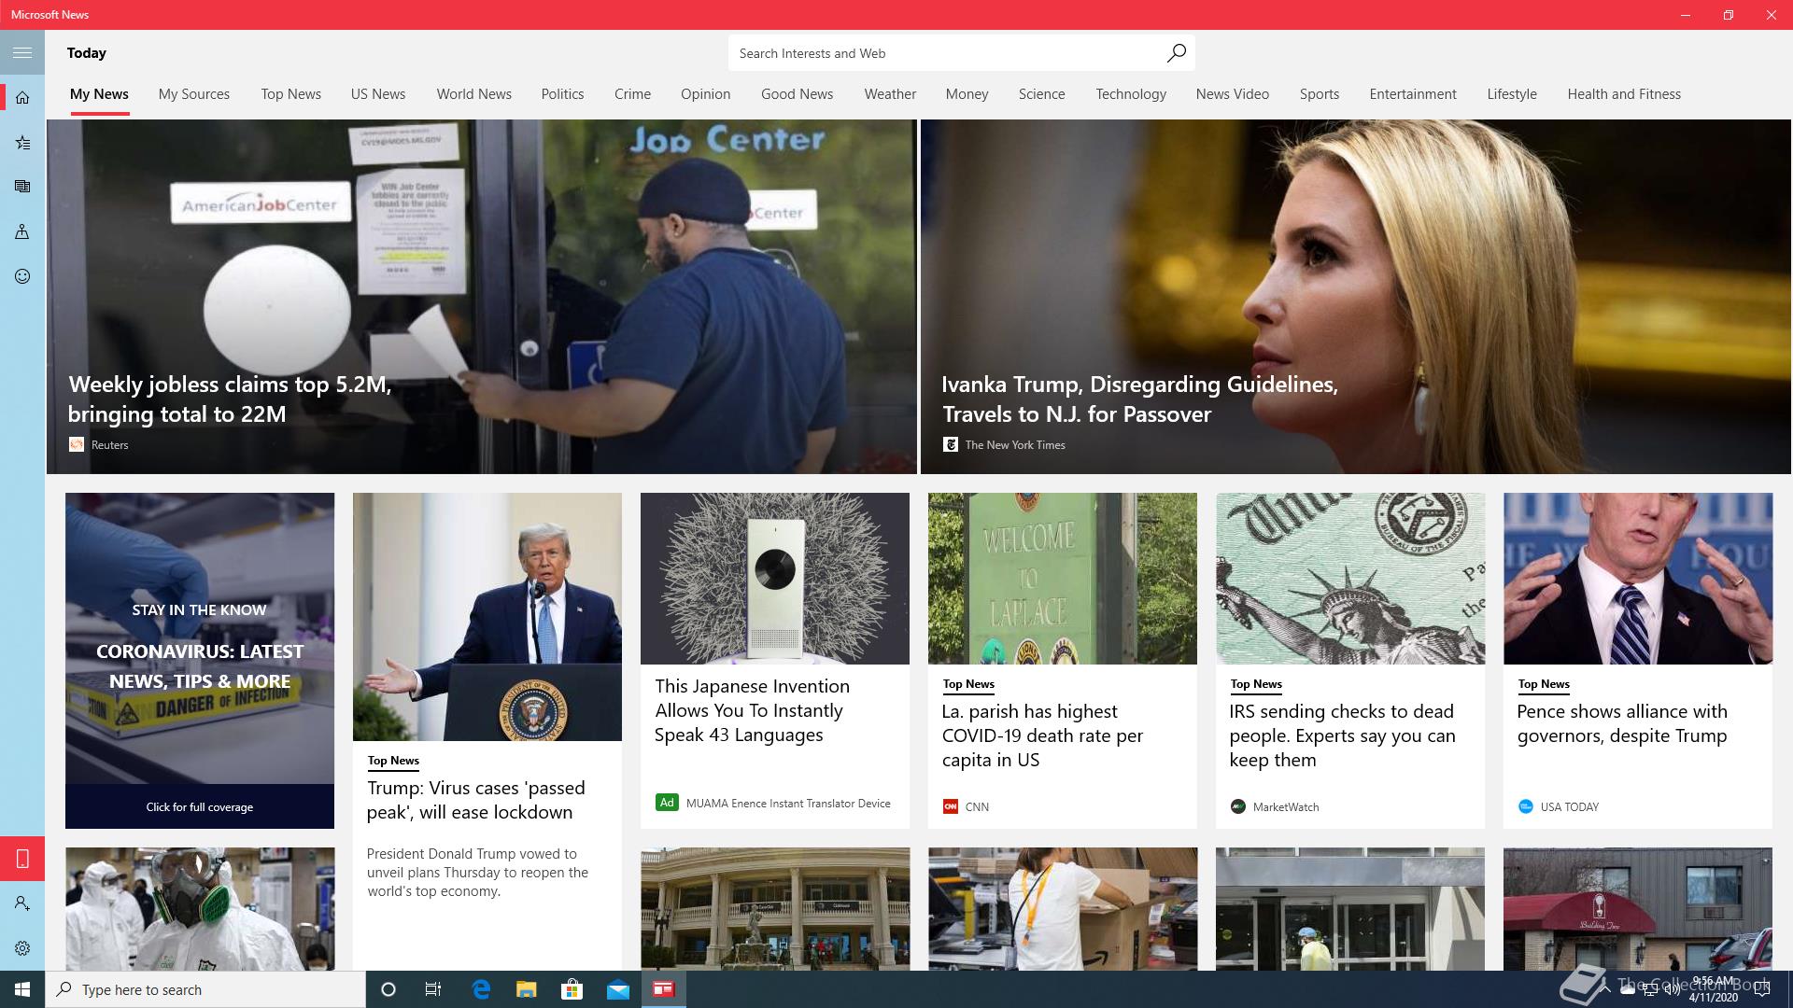Click the Windows taskbar search box
The width and height of the screenshot is (1793, 1008).
(x=205, y=989)
